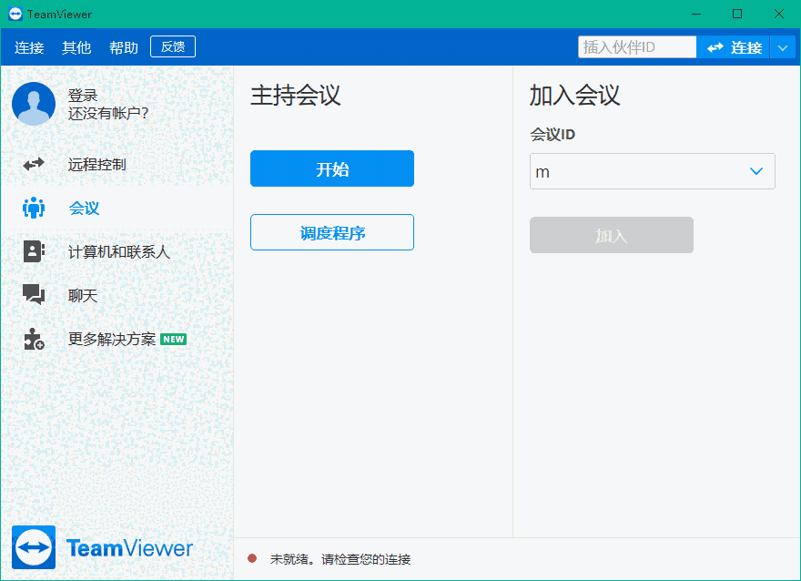Open the 会议ID dropdown arrow
Screen dimensions: 801x581
click(x=755, y=171)
